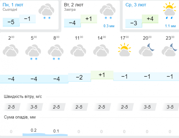
Task: Click the 3-5 wind speed at 5:00
Action: click(x=34, y=107)
